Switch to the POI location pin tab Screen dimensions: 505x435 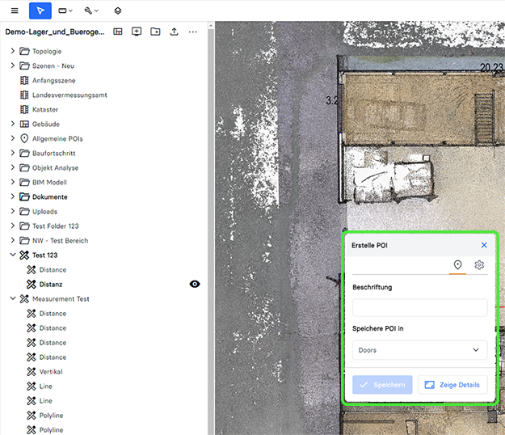click(x=457, y=265)
